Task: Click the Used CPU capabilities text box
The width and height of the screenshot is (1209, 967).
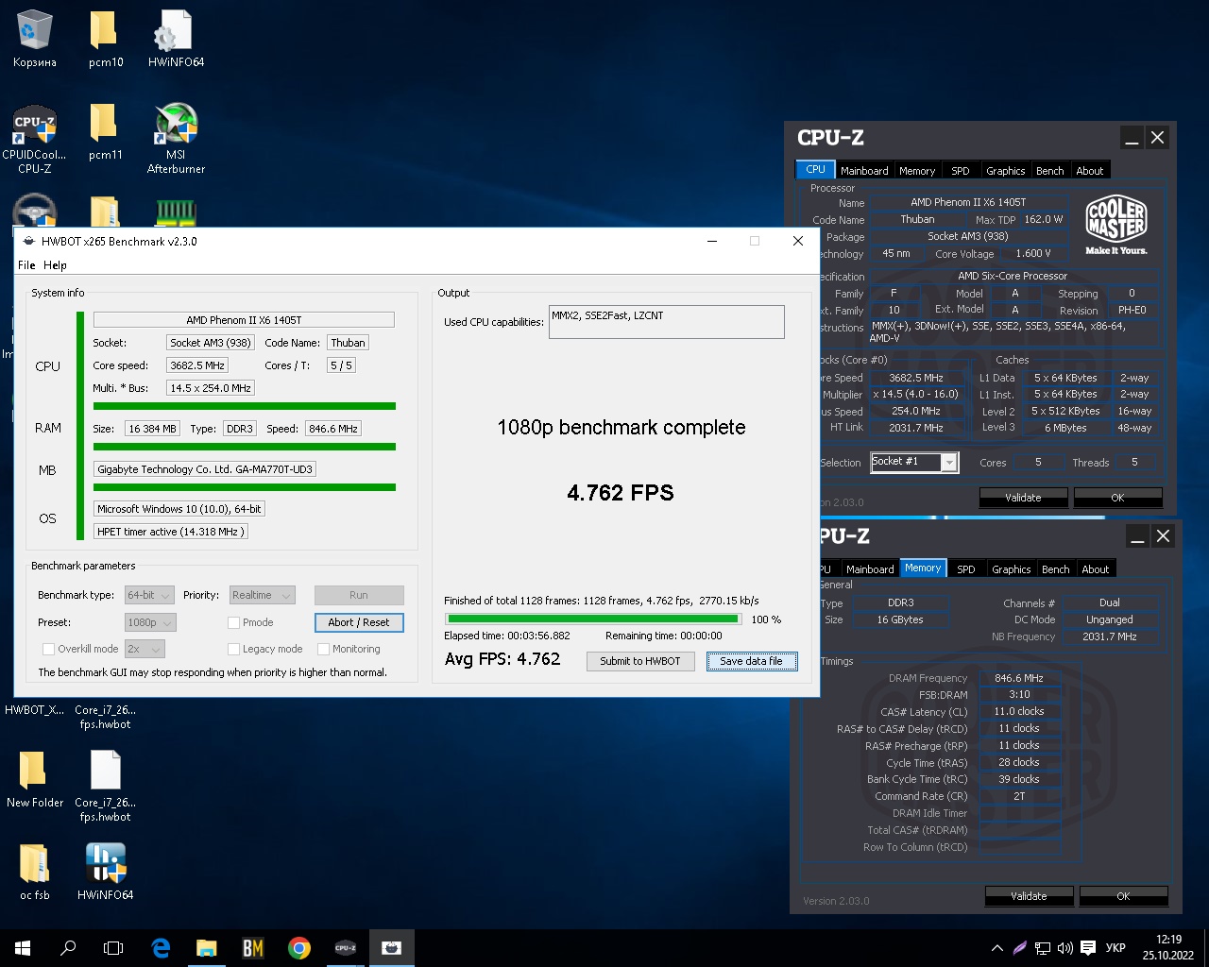Action: click(666, 321)
